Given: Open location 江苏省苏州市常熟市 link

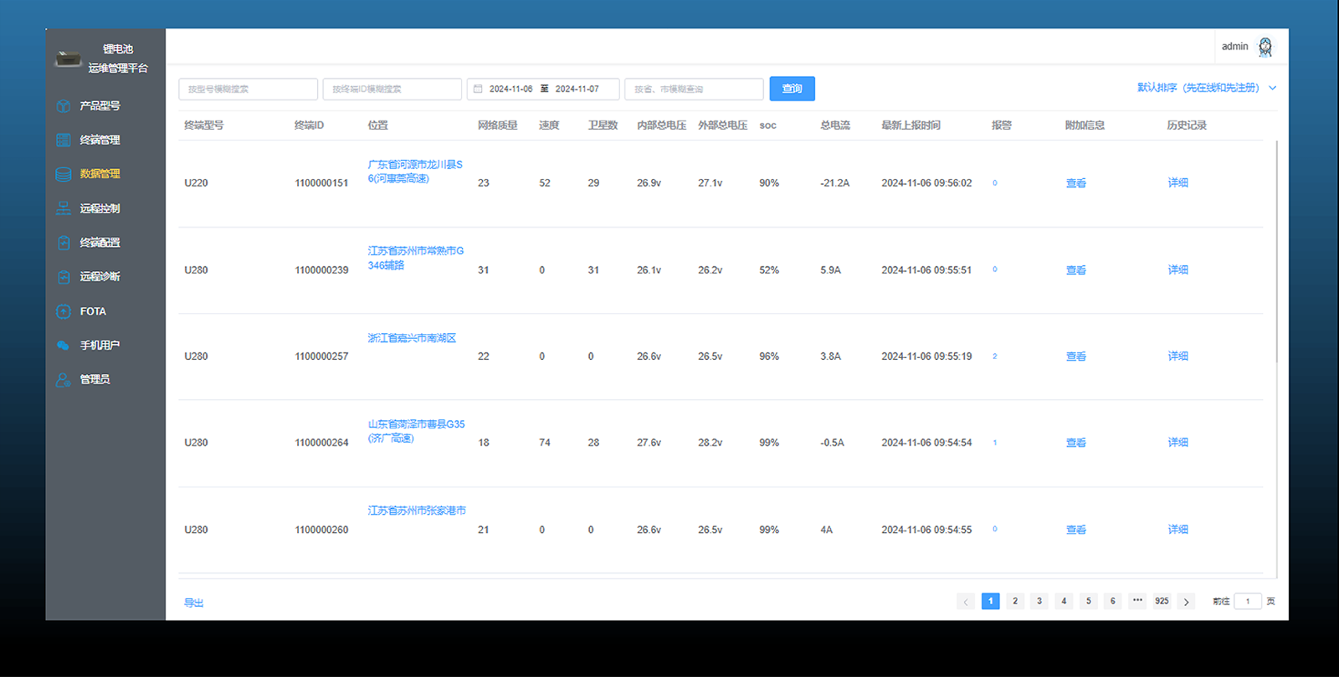Looking at the screenshot, I should click(415, 258).
